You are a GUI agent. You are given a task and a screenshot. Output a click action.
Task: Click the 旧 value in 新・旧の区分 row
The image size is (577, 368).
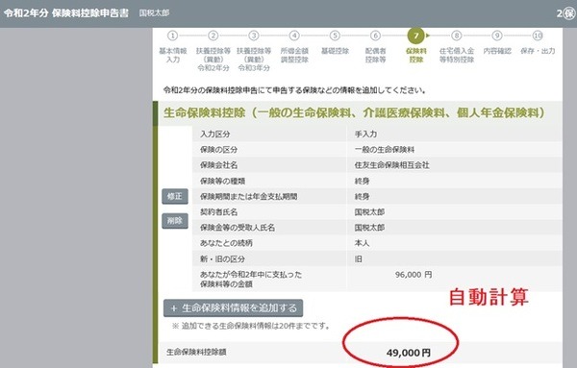coord(359,258)
